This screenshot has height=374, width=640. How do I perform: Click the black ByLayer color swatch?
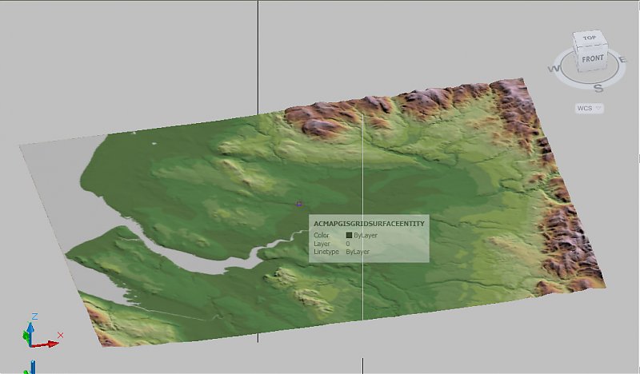(x=349, y=235)
